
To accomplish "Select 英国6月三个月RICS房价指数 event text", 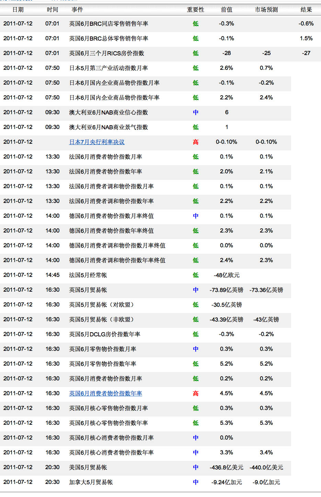I will pos(106,53).
